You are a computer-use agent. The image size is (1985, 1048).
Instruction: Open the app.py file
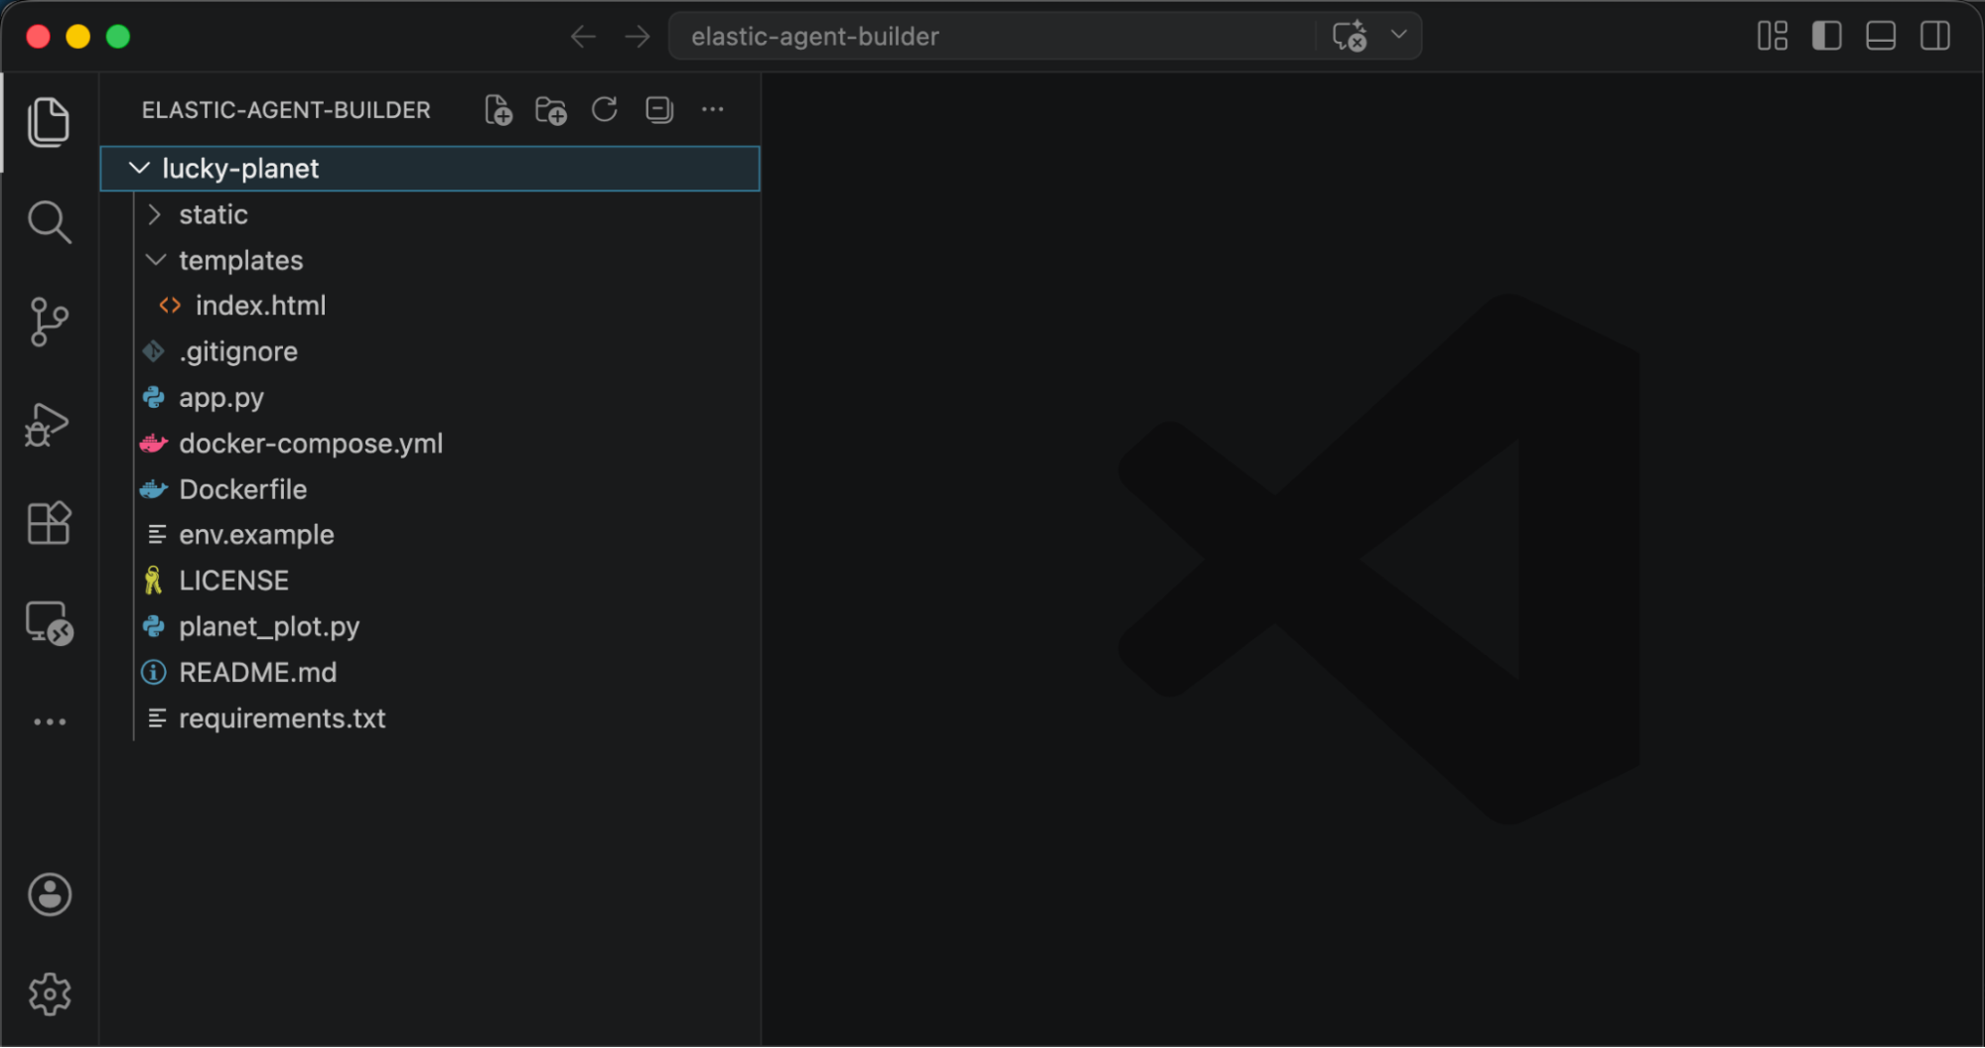tap(430, 398)
